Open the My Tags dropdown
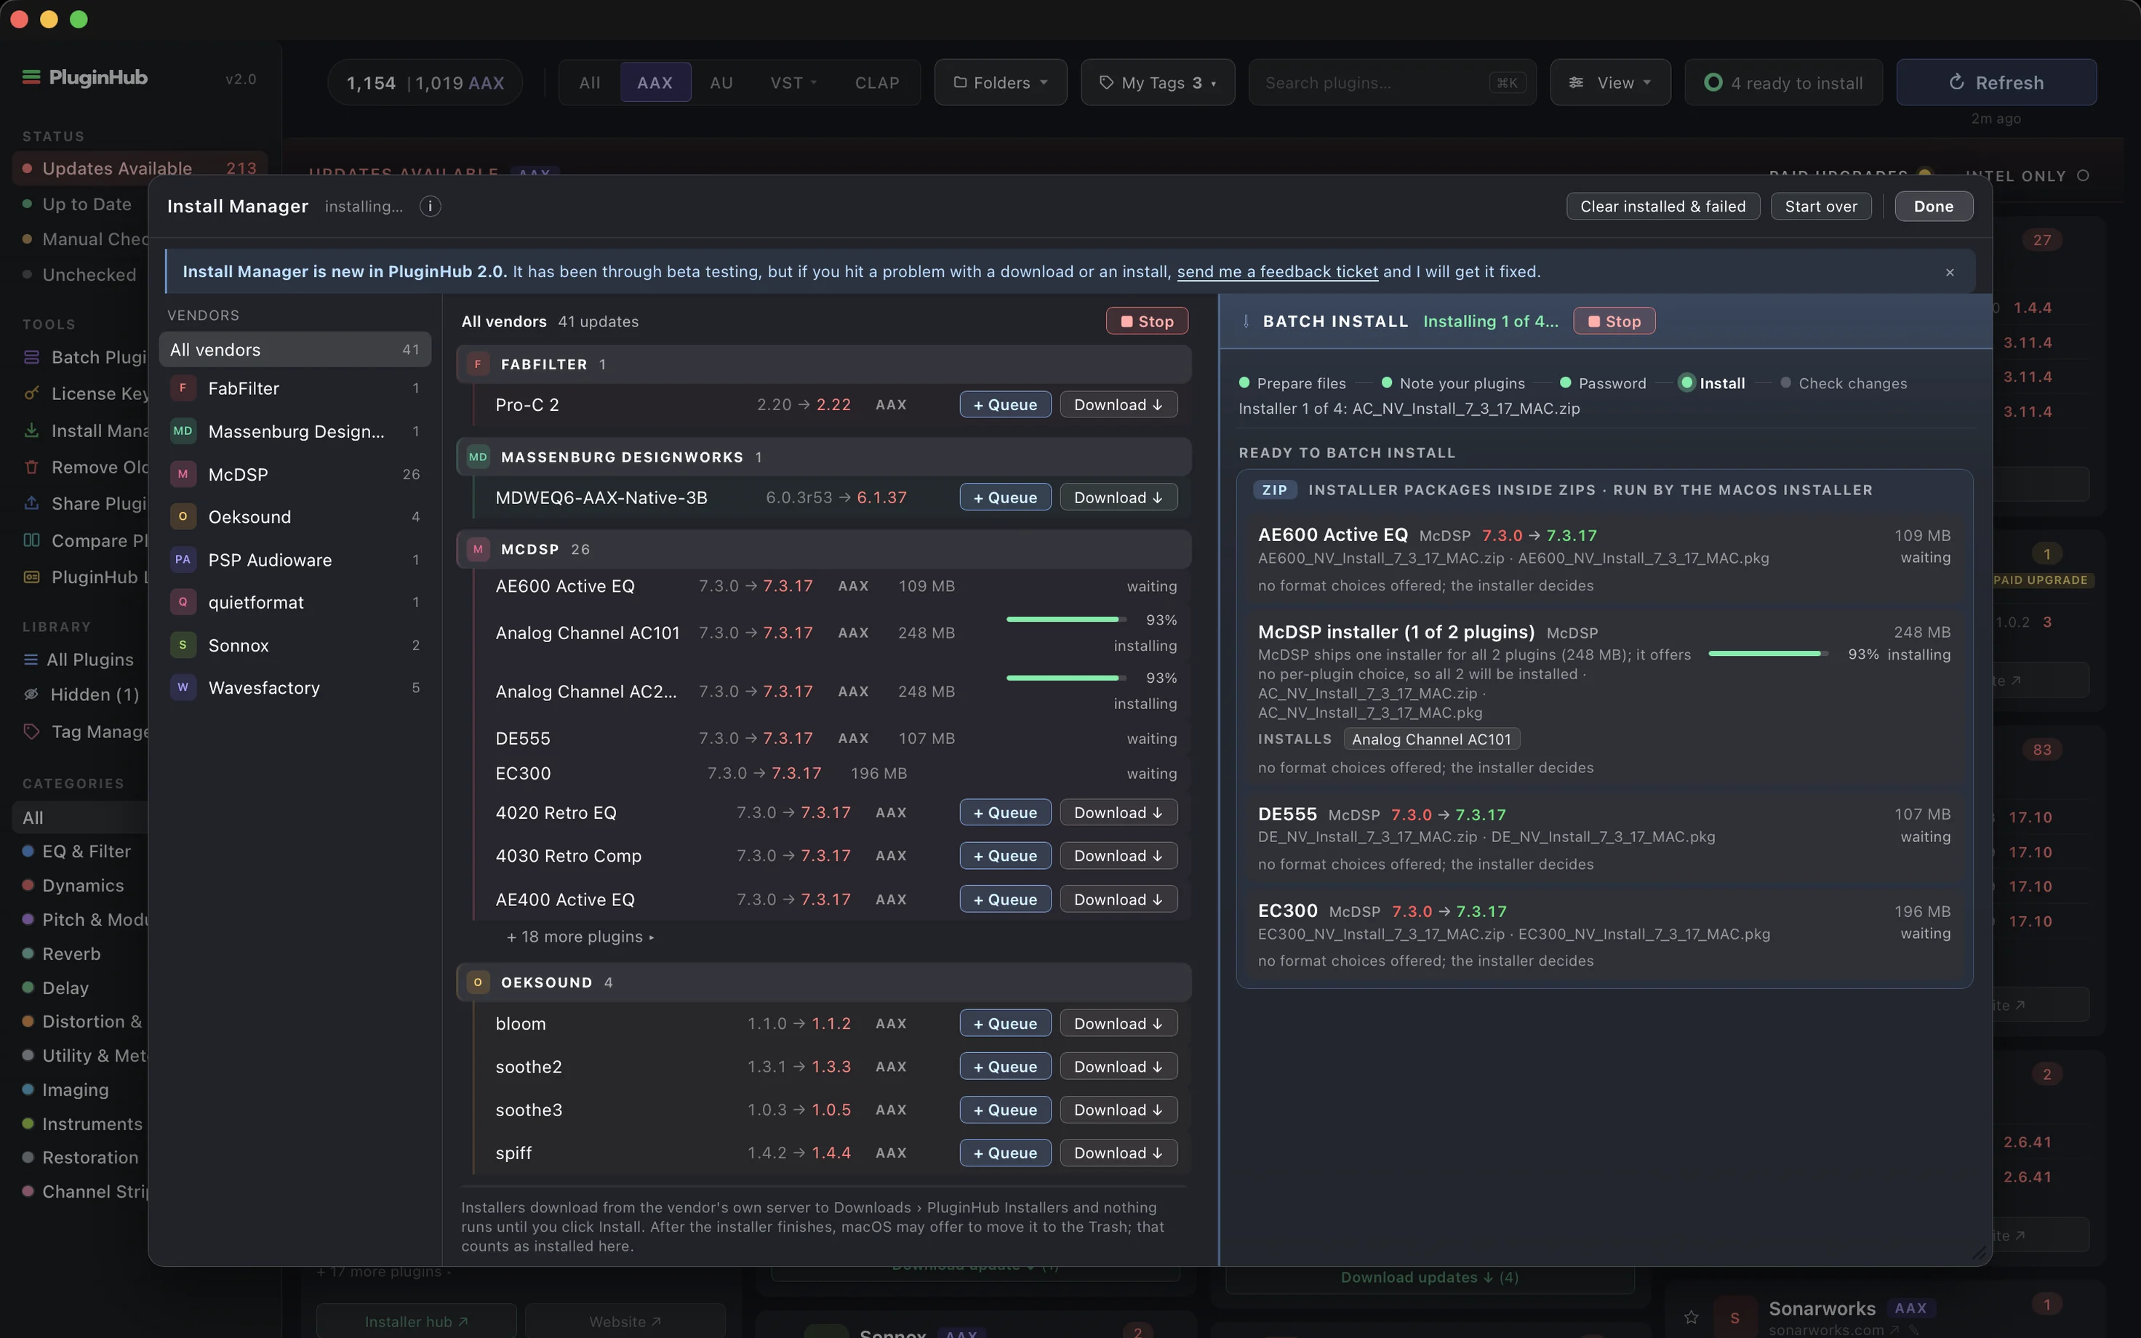 point(1157,82)
